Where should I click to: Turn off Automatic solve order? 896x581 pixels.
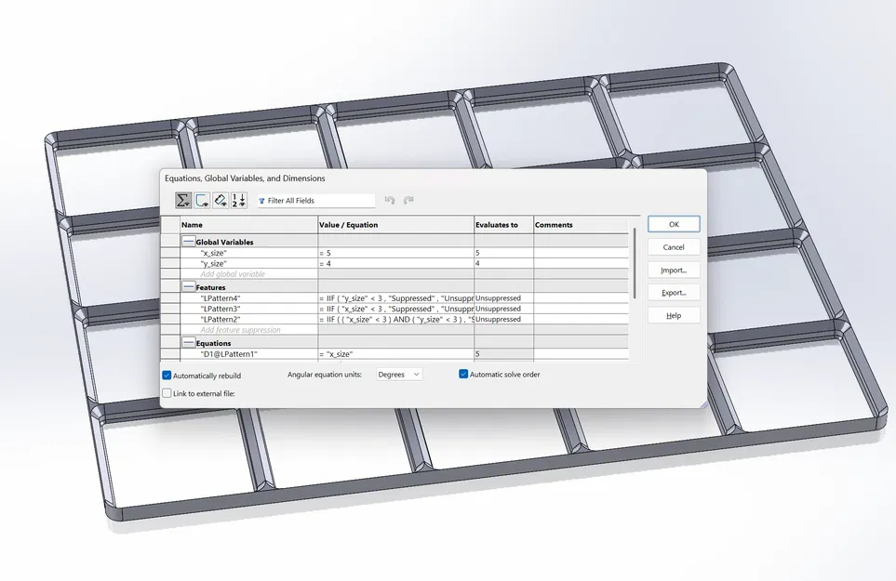point(462,374)
